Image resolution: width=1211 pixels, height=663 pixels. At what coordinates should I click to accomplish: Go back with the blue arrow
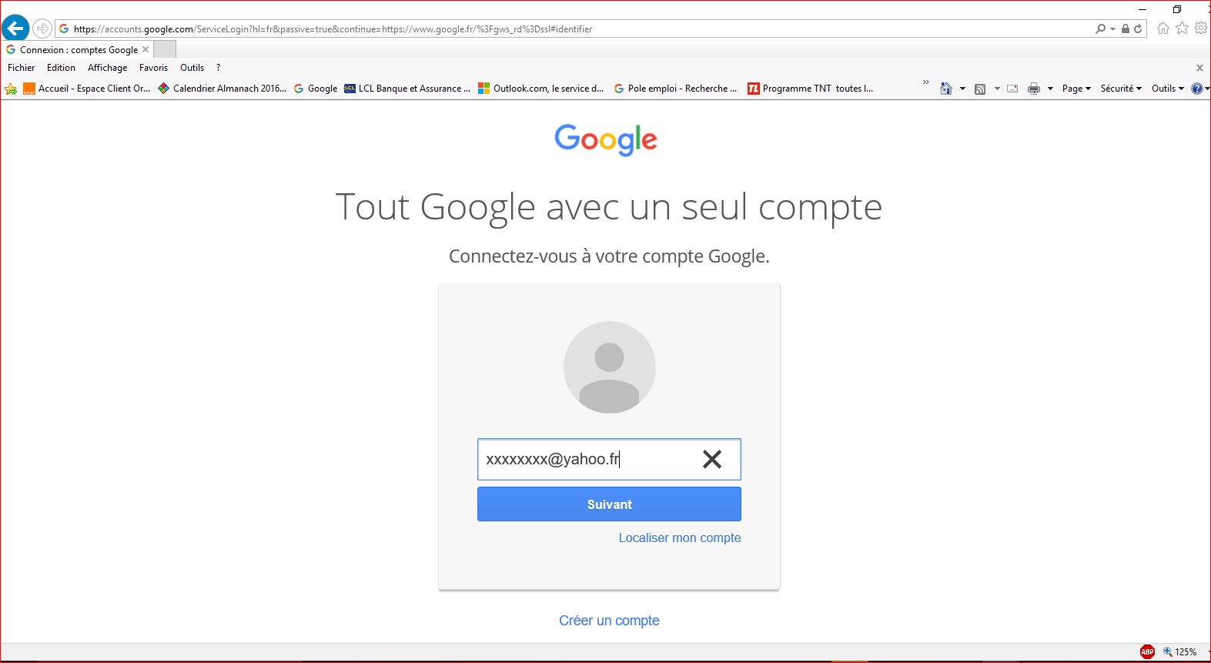(x=15, y=28)
